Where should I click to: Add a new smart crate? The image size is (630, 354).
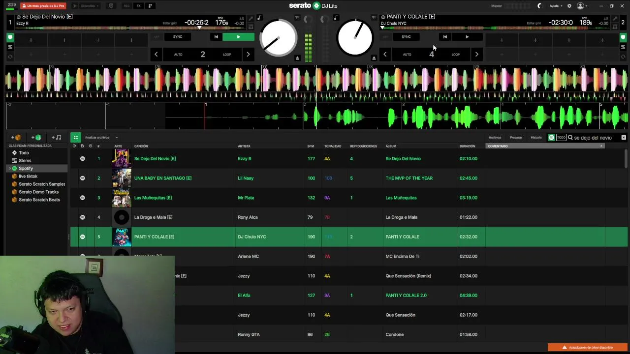36,138
